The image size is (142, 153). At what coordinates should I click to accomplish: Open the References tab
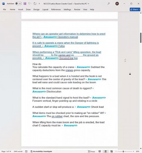pos(56,9)
